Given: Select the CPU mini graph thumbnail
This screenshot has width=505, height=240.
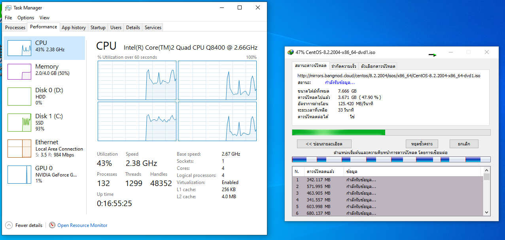Looking at the screenshot, I should (19, 48).
